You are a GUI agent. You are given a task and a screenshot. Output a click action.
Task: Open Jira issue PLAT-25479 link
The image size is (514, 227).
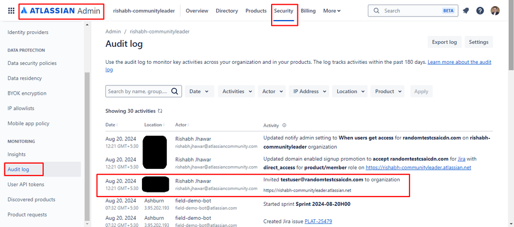point(318,221)
